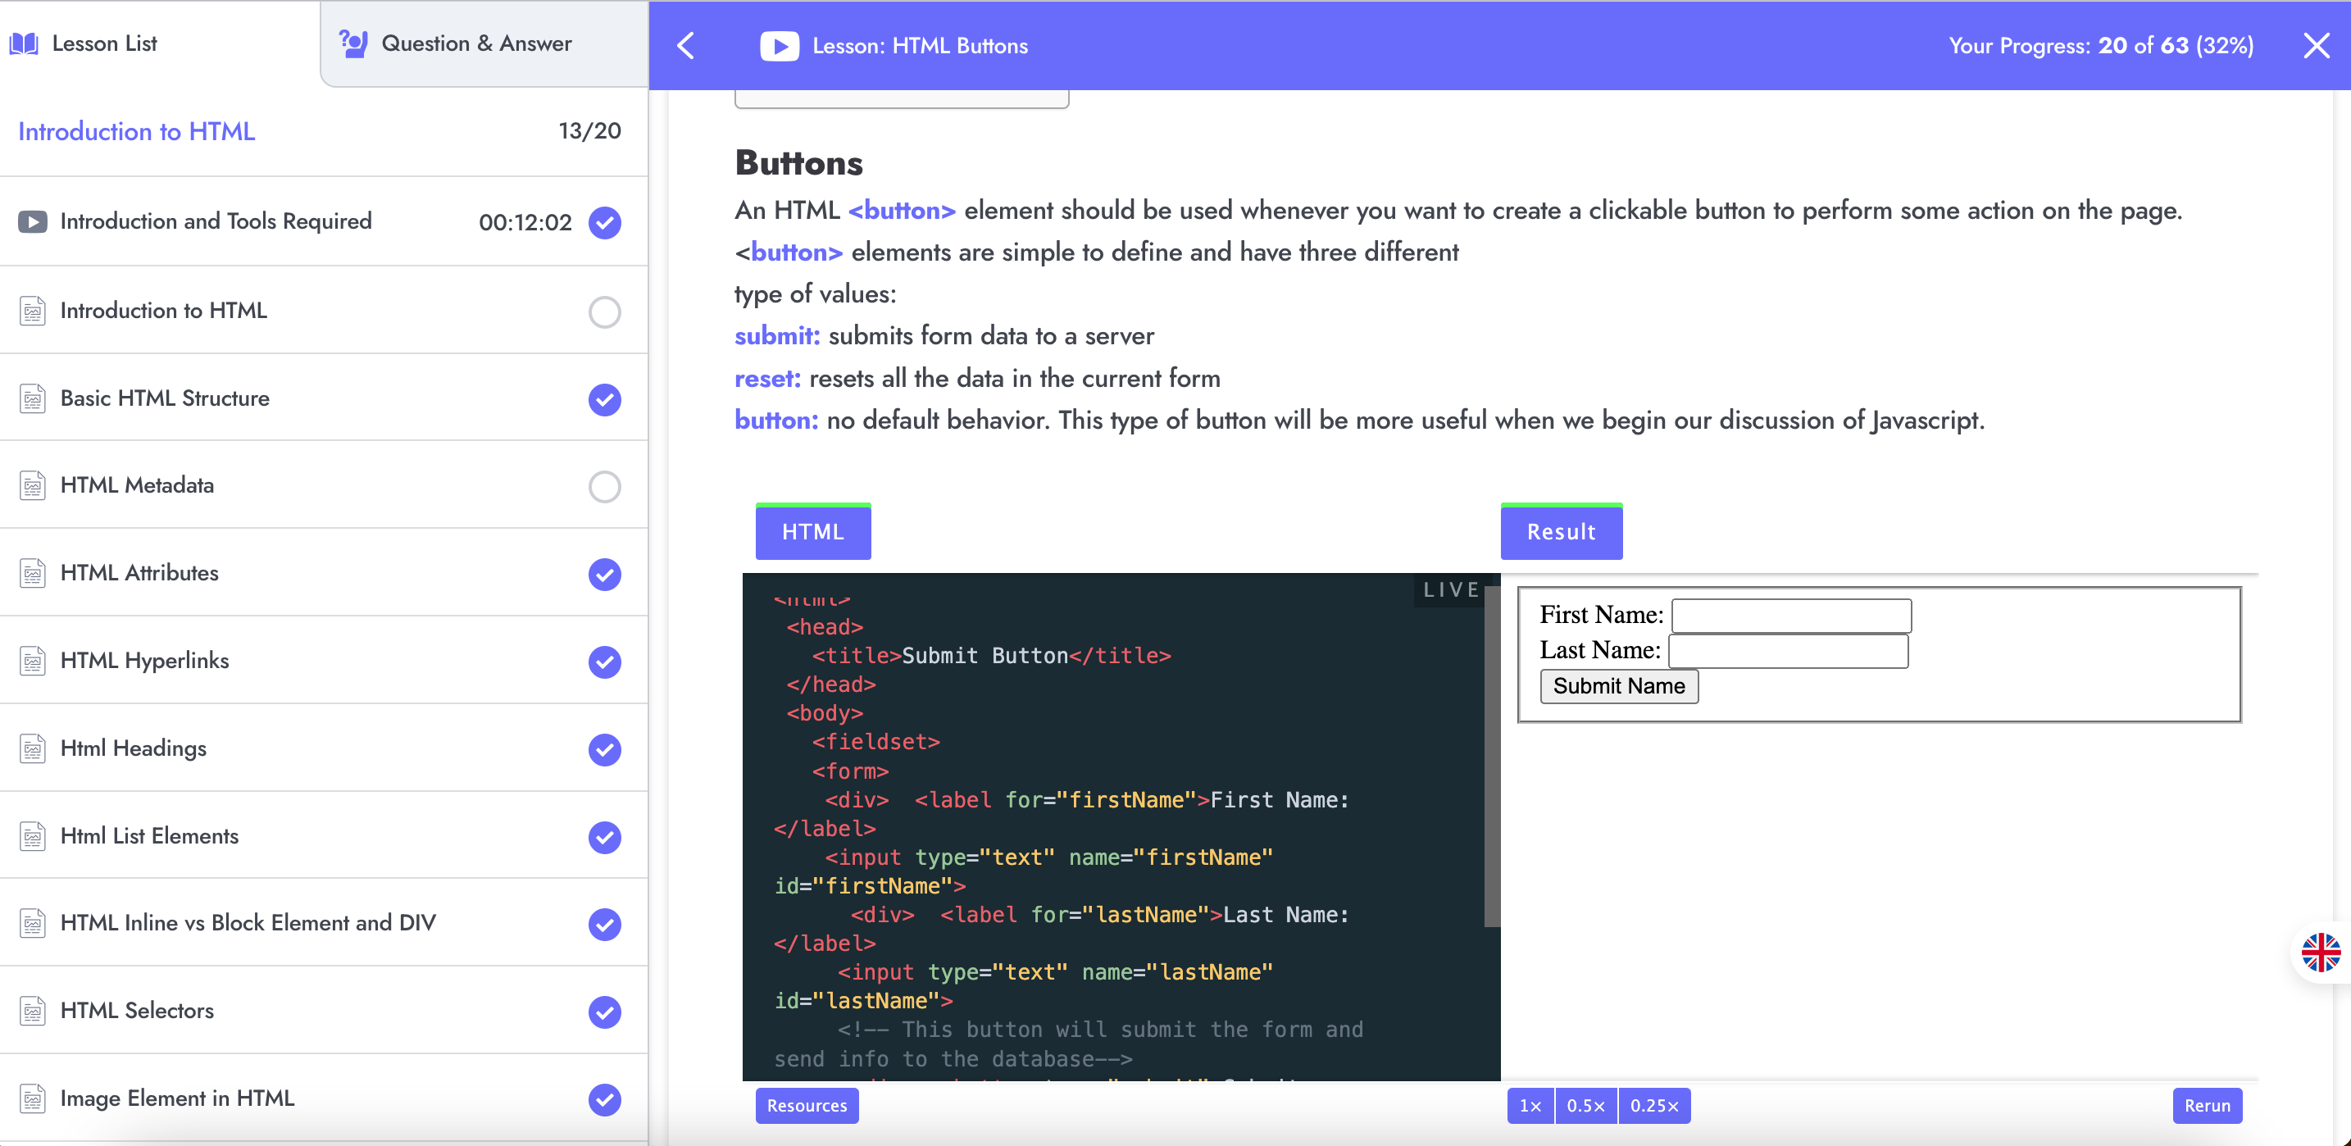
Task: Uncheck the Basic HTML Structure checkmark
Action: point(604,400)
